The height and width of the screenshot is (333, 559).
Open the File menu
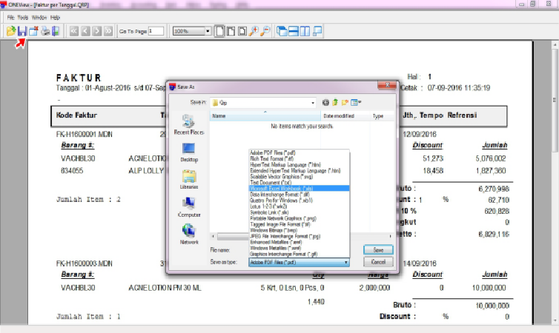10,16
